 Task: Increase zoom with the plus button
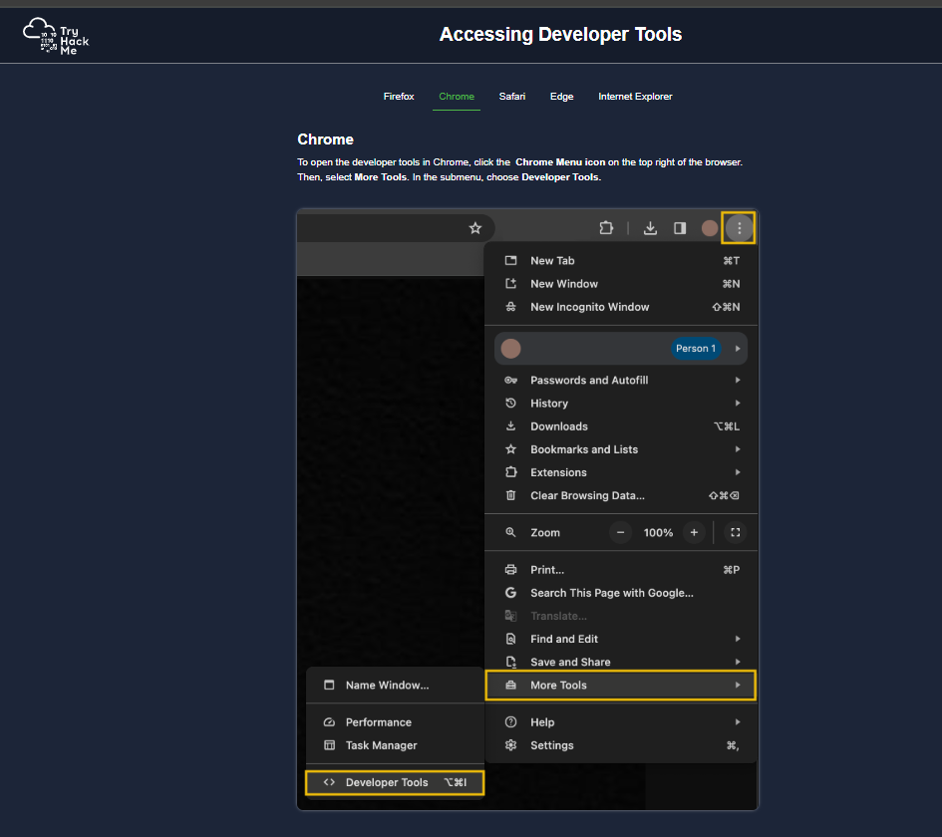pos(694,532)
